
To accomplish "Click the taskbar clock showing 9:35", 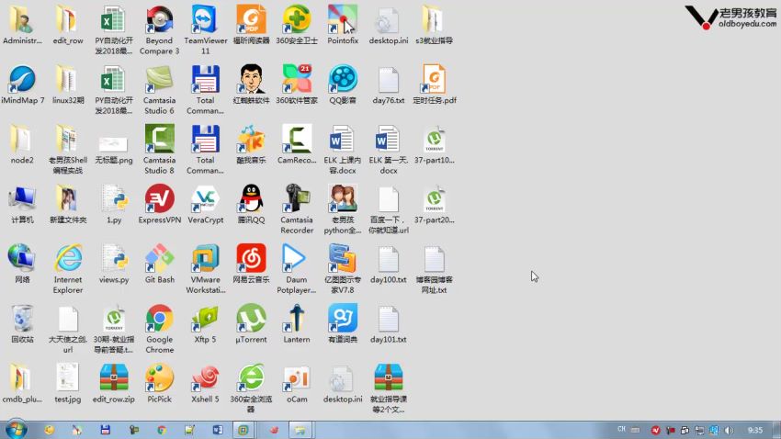I will pyautogui.click(x=755, y=430).
